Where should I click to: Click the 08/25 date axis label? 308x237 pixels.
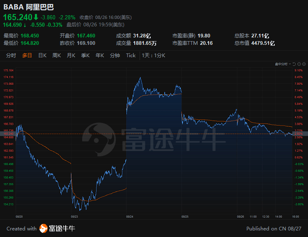(x=185, y=216)
